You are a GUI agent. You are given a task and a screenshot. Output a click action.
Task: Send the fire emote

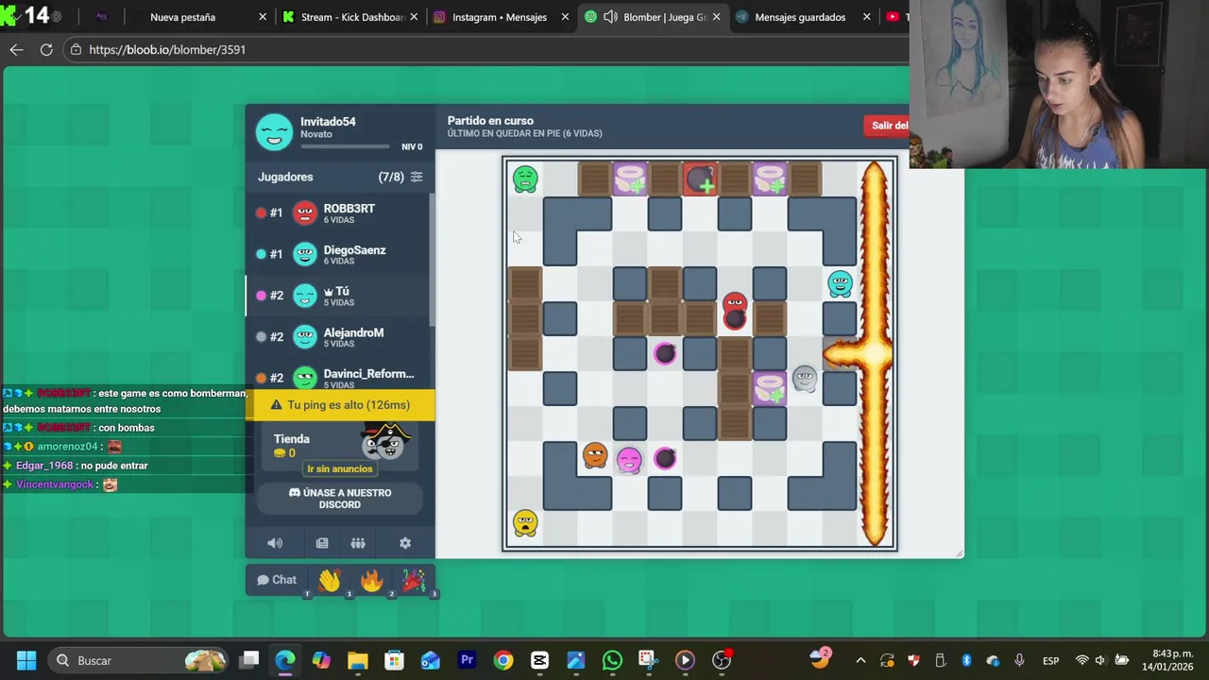pyautogui.click(x=371, y=580)
